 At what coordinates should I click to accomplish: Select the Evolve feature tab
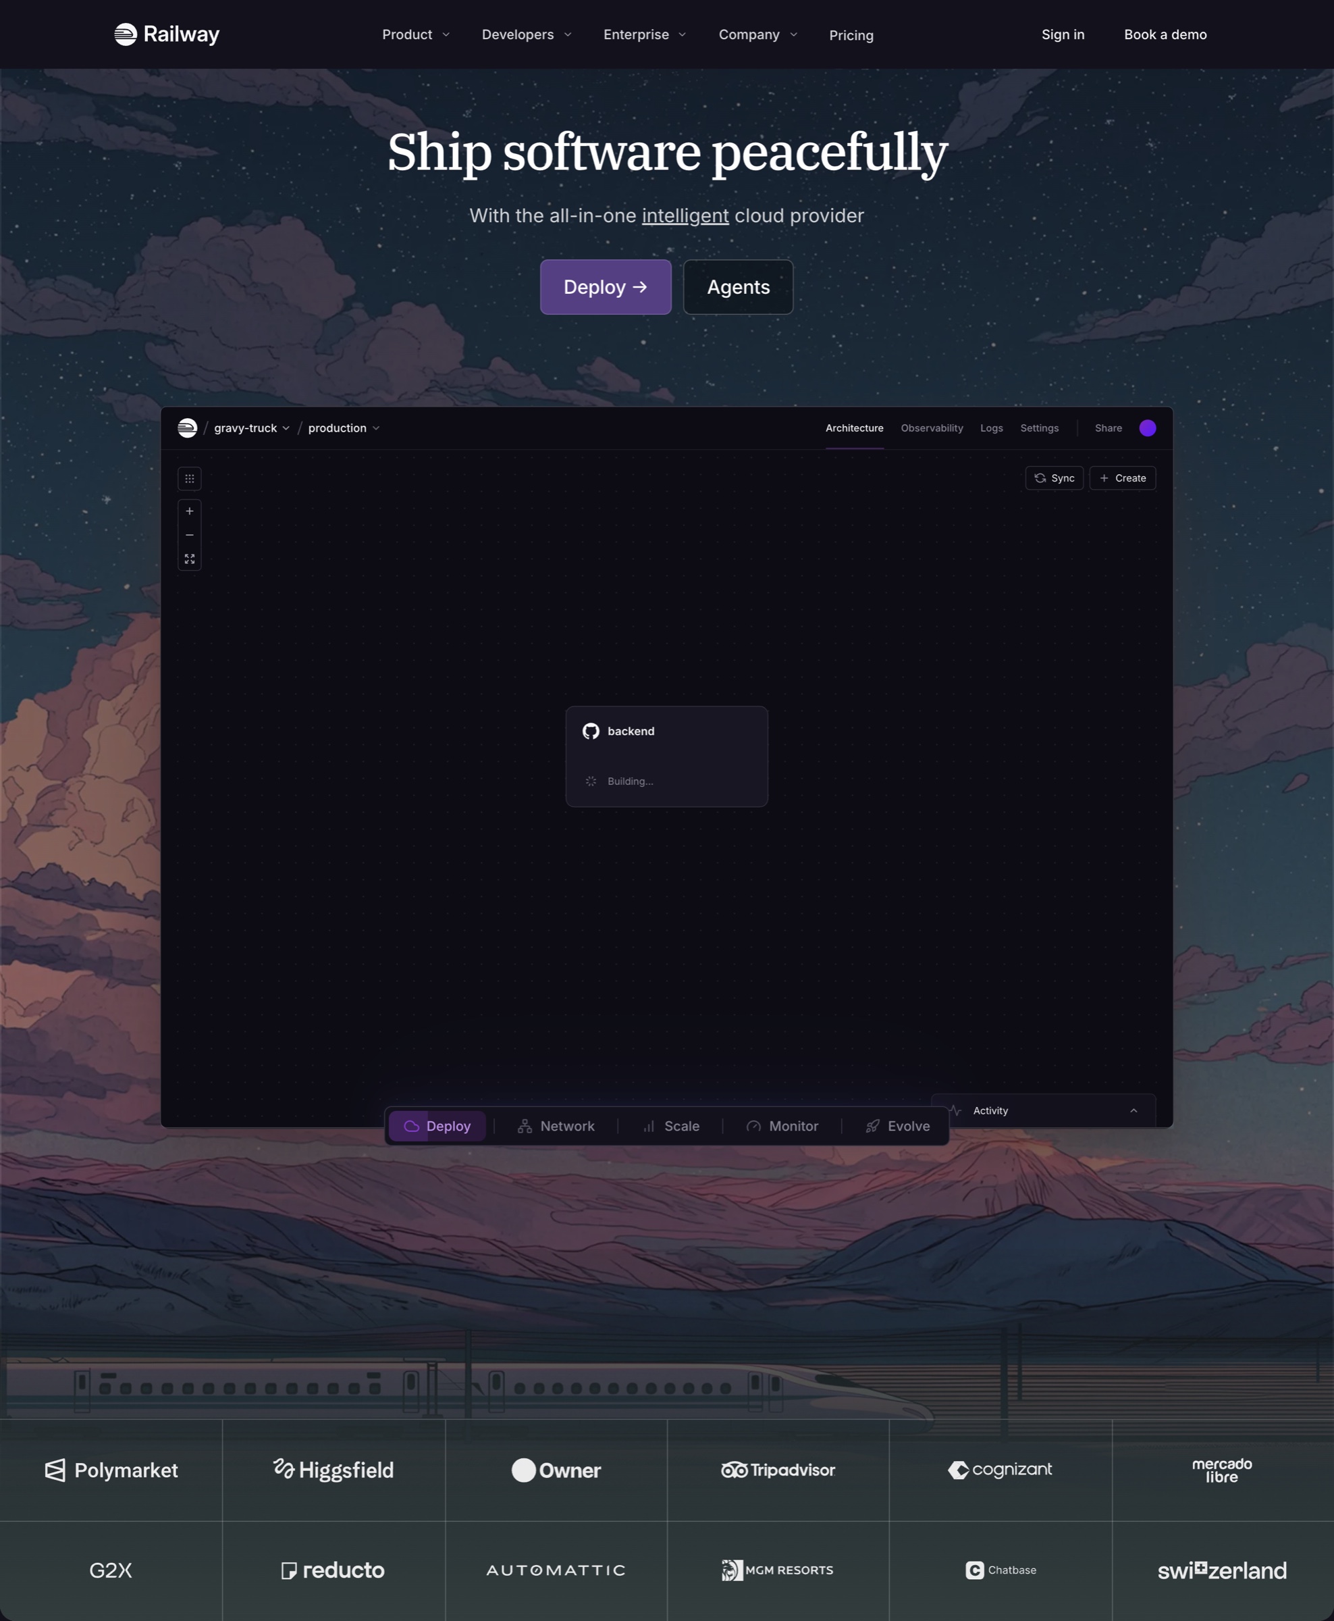tap(897, 1126)
